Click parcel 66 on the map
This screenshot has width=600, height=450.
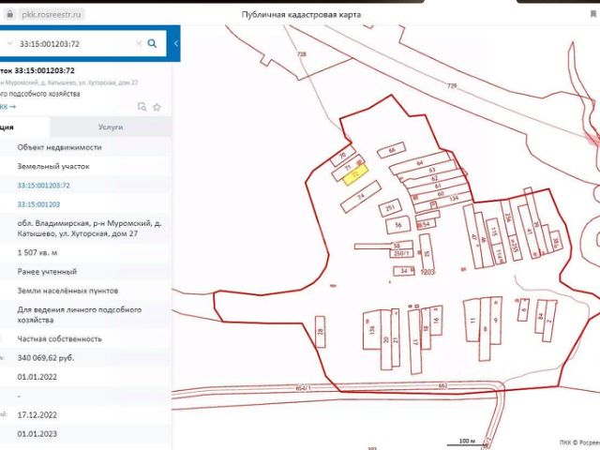[x=392, y=150]
